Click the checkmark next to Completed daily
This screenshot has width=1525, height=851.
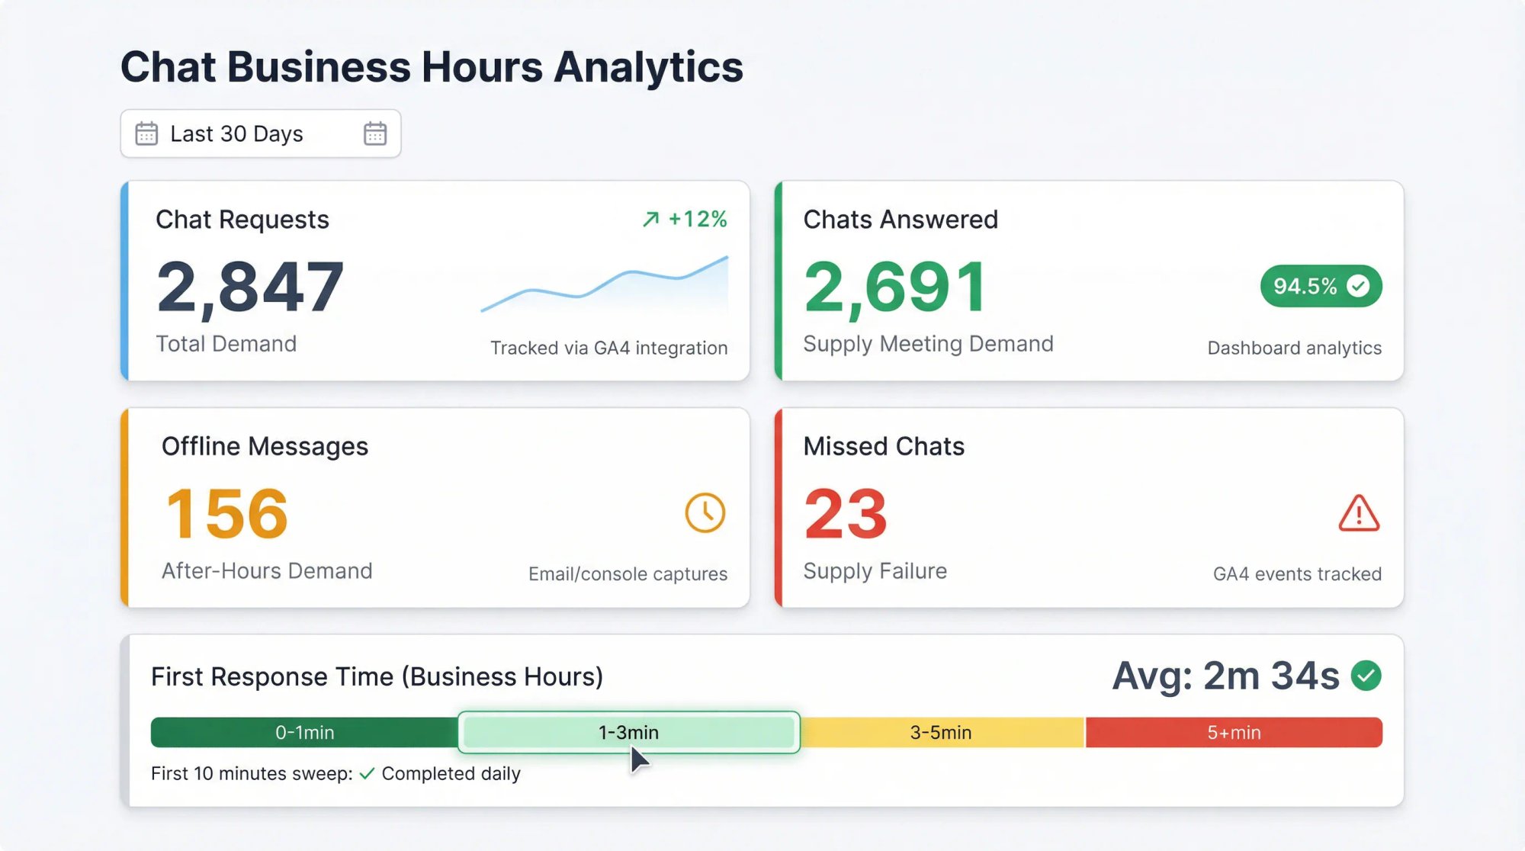click(x=366, y=773)
